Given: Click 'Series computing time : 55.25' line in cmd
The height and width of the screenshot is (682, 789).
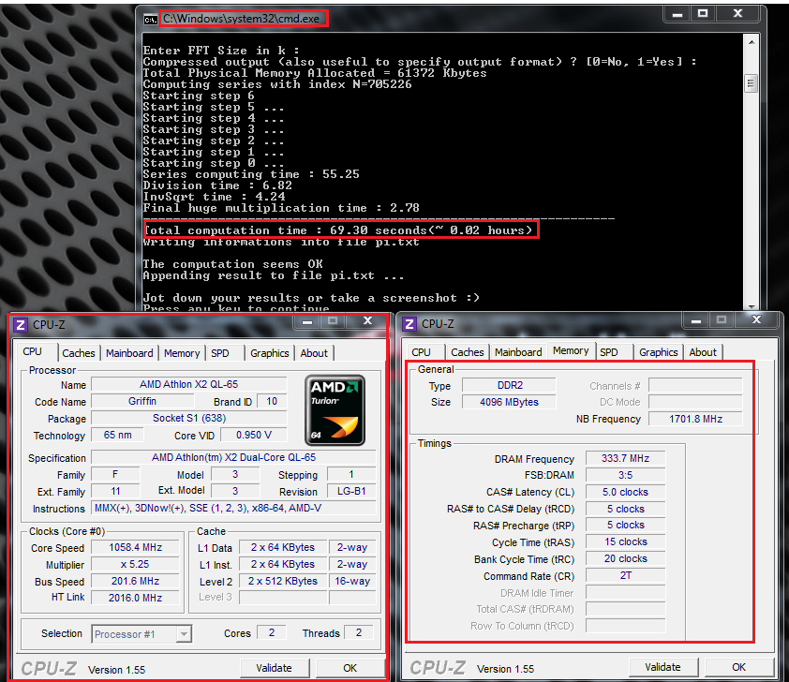Looking at the screenshot, I should [x=251, y=174].
